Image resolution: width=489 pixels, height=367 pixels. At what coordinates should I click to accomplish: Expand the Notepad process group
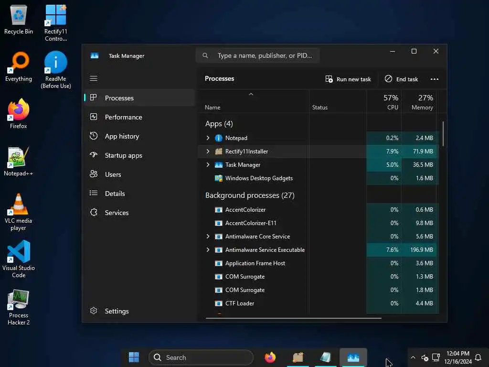coord(208,138)
